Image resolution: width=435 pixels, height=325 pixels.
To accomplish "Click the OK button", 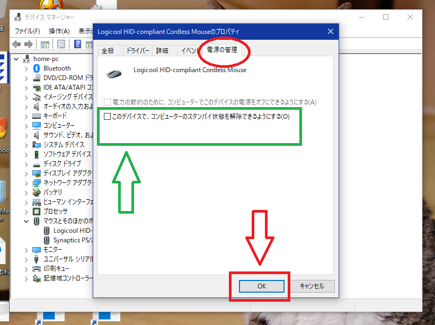I will (262, 286).
